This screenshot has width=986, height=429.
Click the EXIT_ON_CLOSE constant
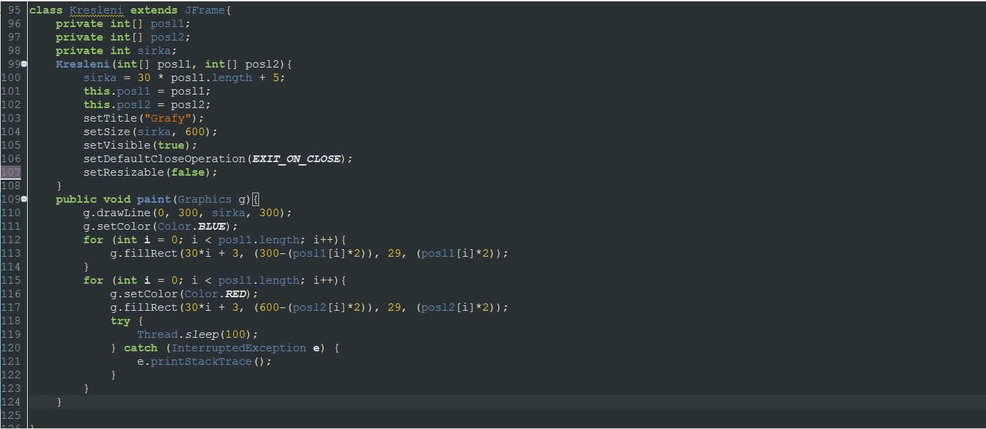[296, 159]
